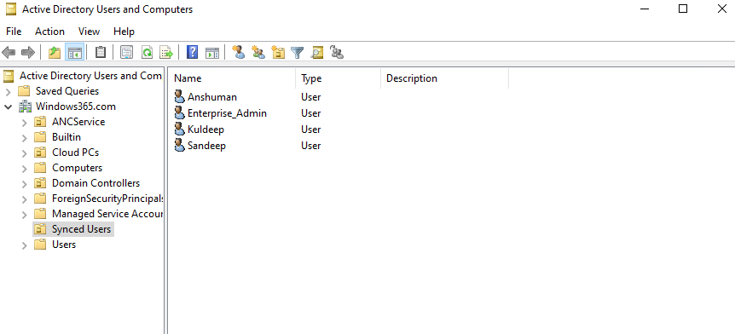Image resolution: width=735 pixels, height=334 pixels.
Task: Select the Enterprise_Admin user entry
Action: tap(227, 112)
